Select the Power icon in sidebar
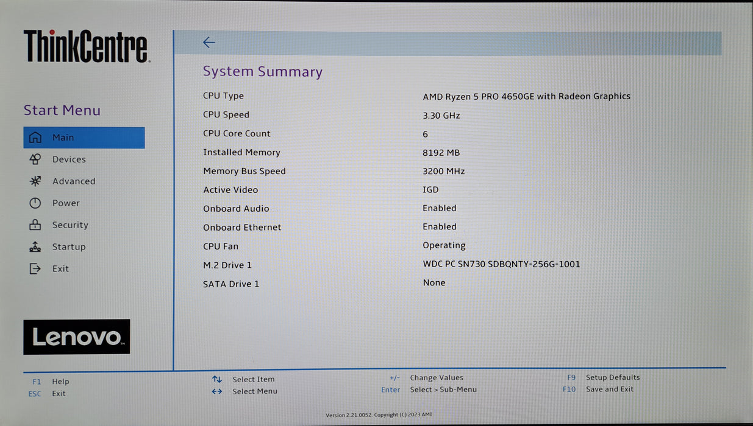 click(35, 203)
